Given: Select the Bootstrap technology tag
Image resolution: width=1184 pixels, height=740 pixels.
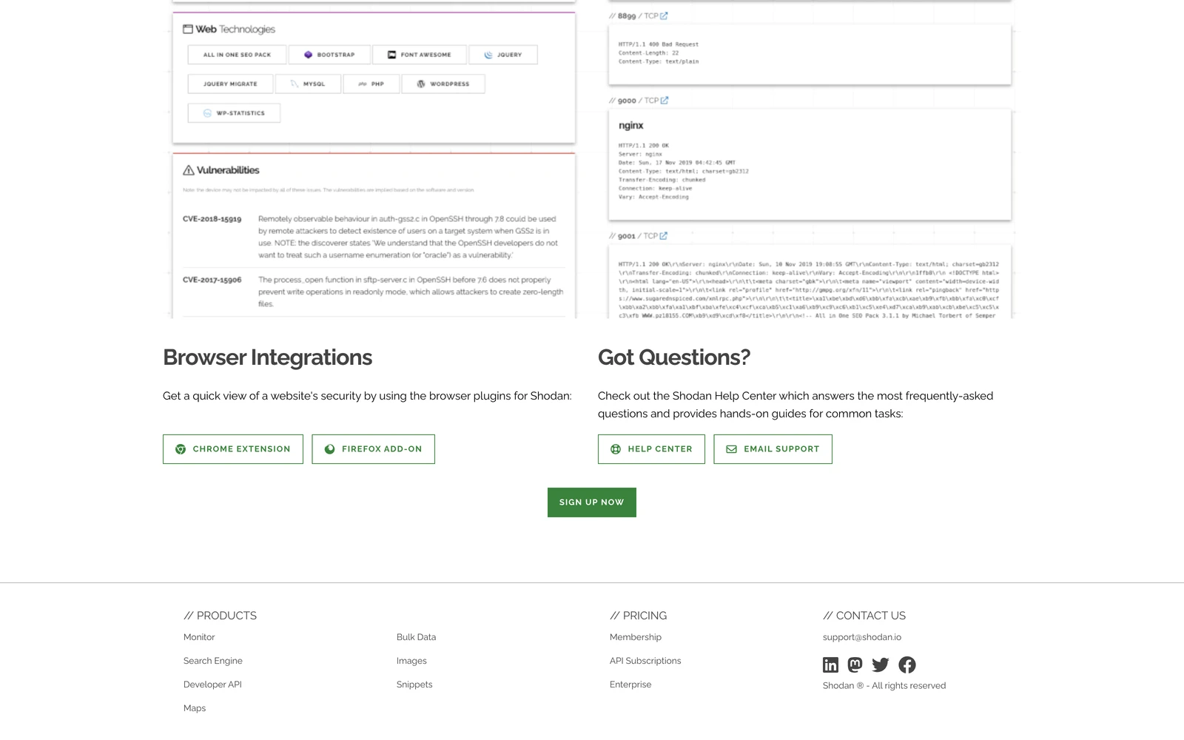Looking at the screenshot, I should (x=329, y=55).
